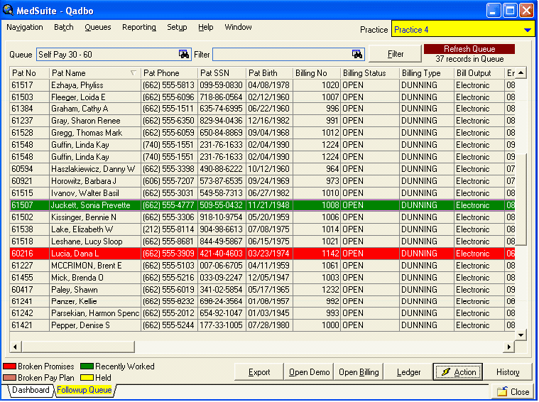Sort by Pat No column header

pos(29,73)
